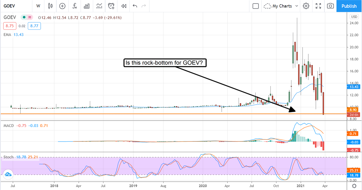Screen dimensions: 362x190
Task: Open chart settings gear in top toolbar
Action: coord(306,6)
